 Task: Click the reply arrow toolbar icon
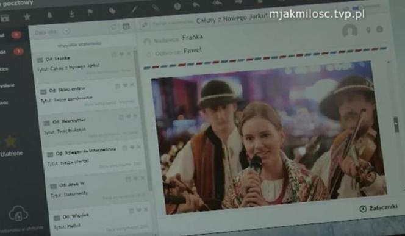[x=196, y=5]
